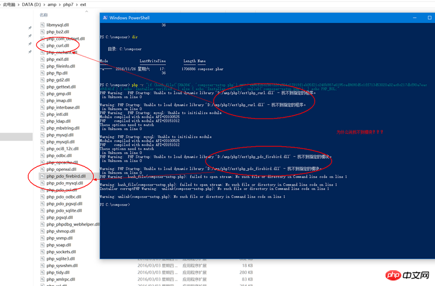Select the php_snmp.dll file name
435x286 pixels.
[60, 238]
